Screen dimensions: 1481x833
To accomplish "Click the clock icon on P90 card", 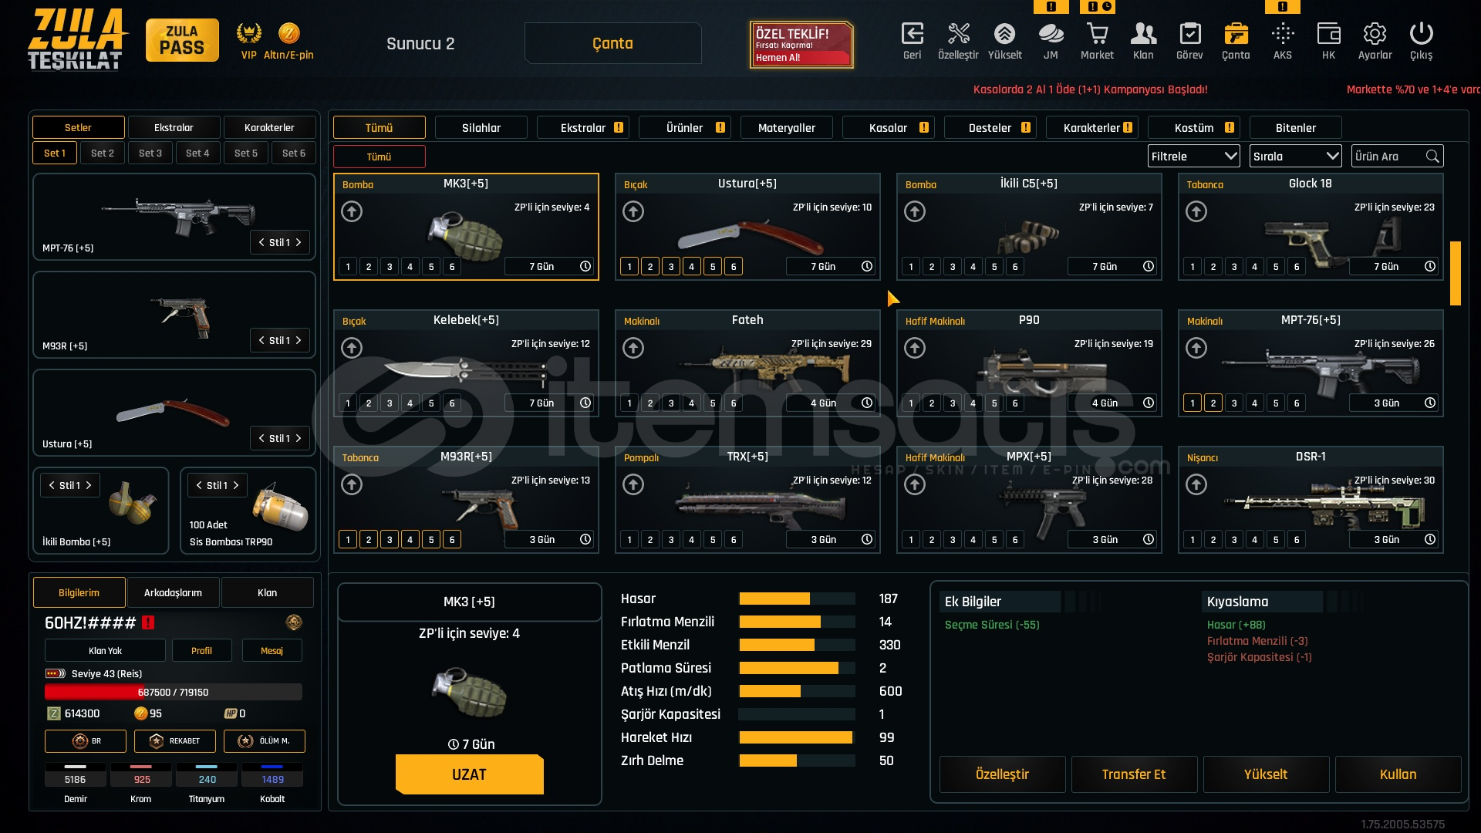I will click(1148, 403).
